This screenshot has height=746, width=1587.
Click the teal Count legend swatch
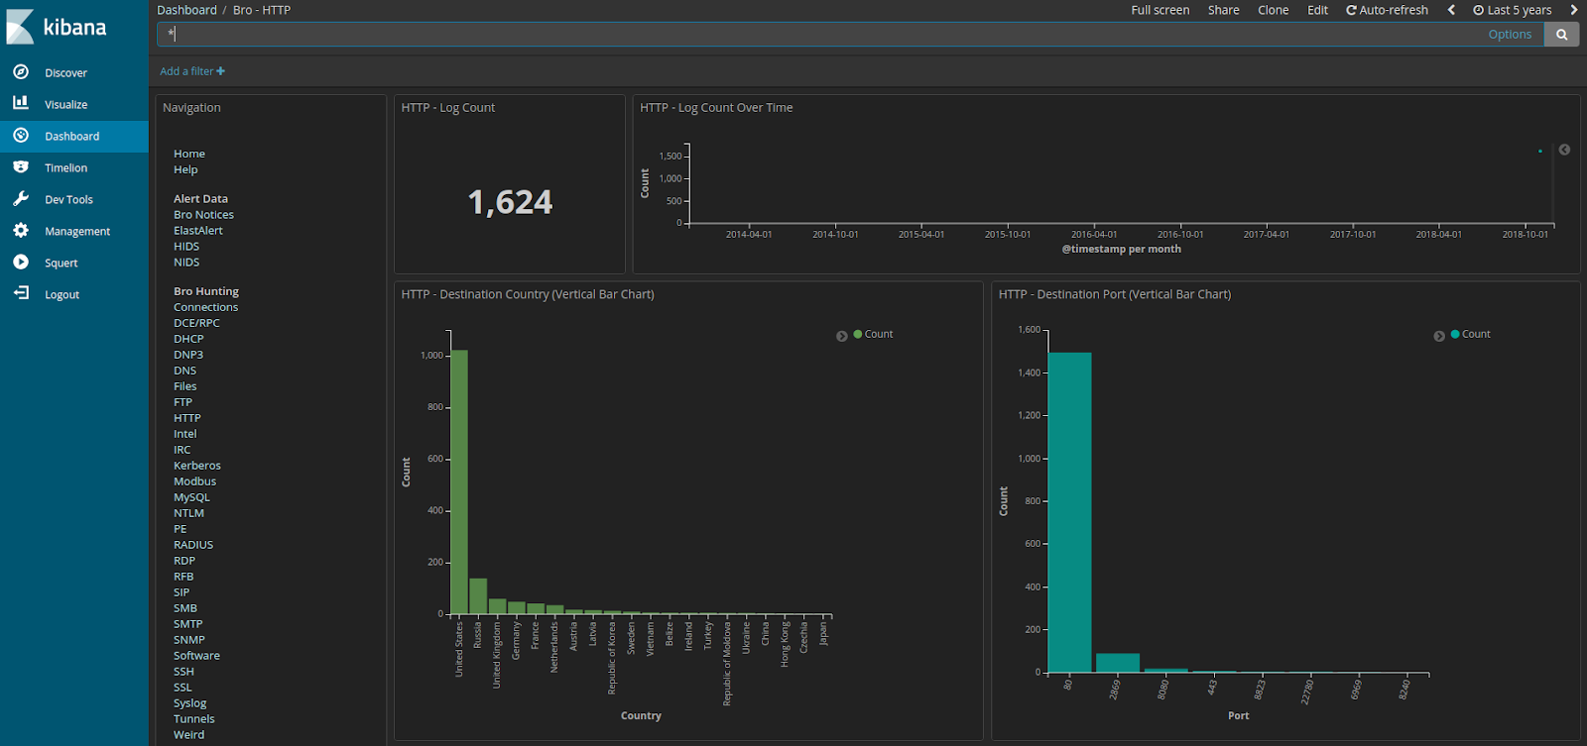(x=1455, y=334)
